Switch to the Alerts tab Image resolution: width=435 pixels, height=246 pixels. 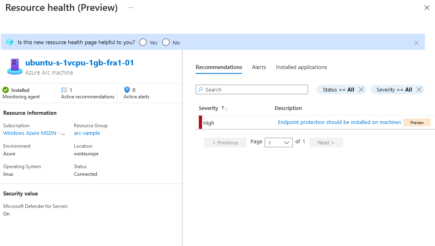click(x=259, y=67)
